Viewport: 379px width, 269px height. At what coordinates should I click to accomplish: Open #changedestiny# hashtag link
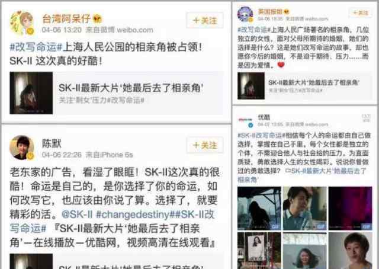pyautogui.click(x=136, y=214)
